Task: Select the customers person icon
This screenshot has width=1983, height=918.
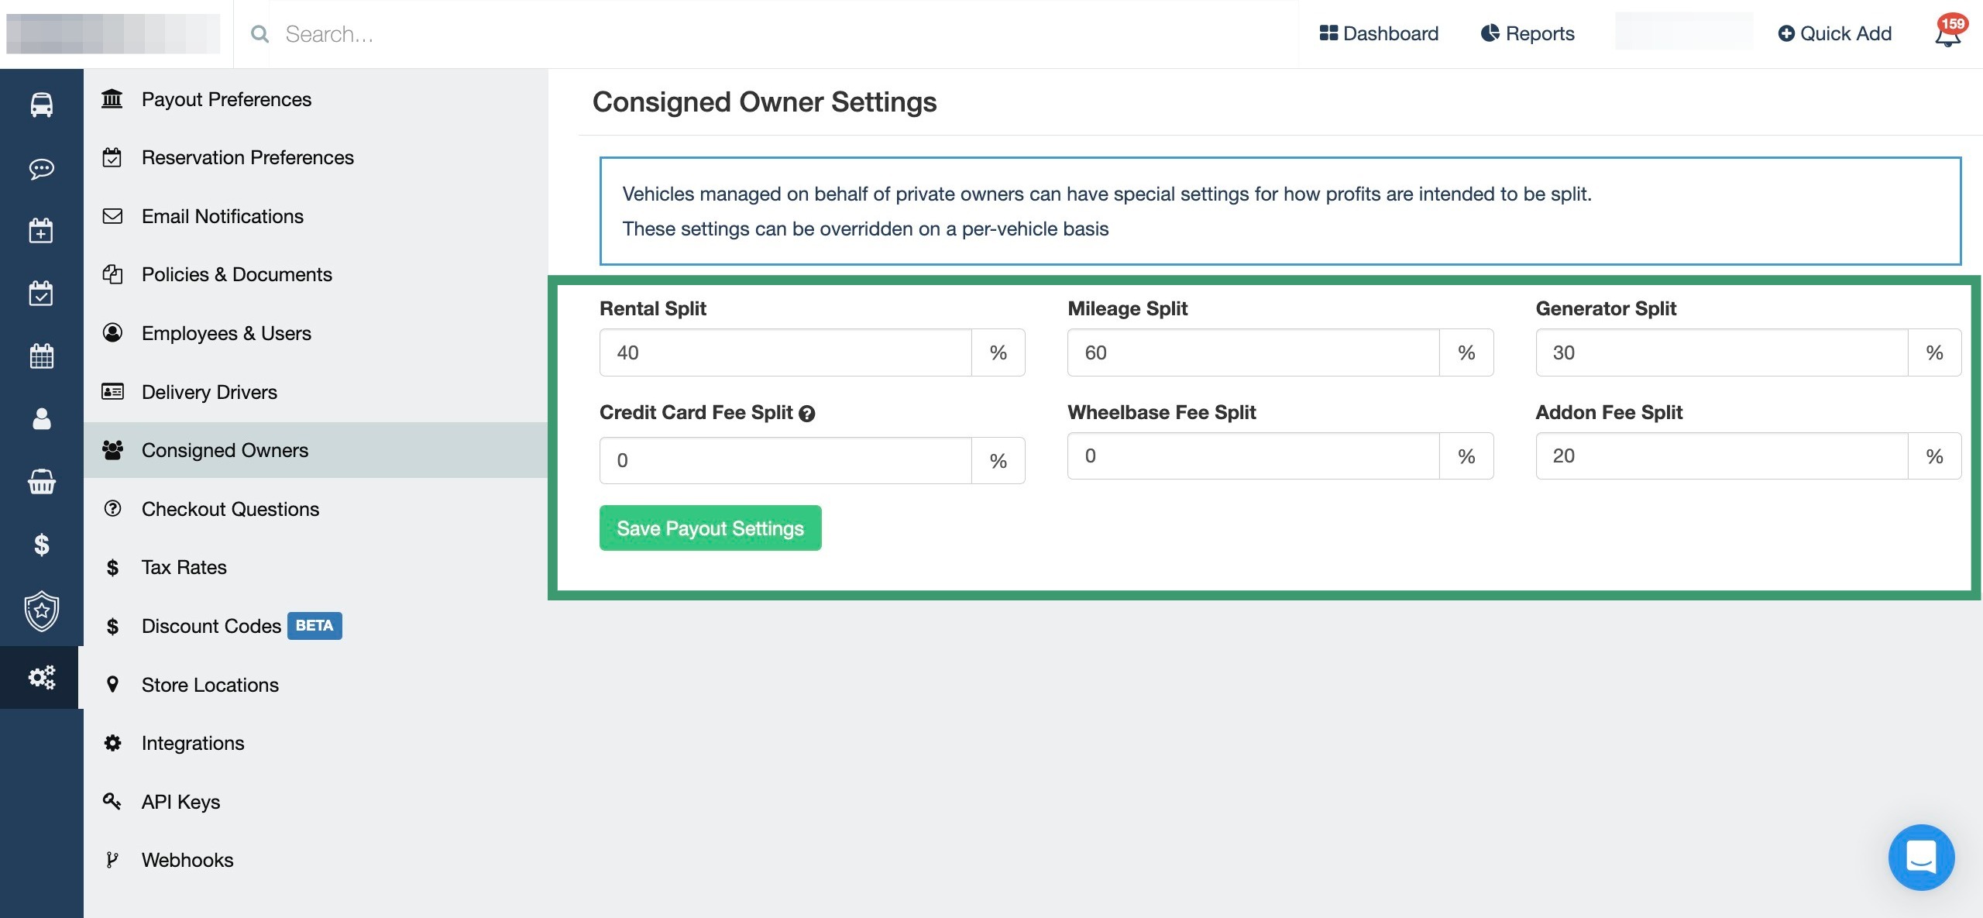Action: [x=40, y=419]
